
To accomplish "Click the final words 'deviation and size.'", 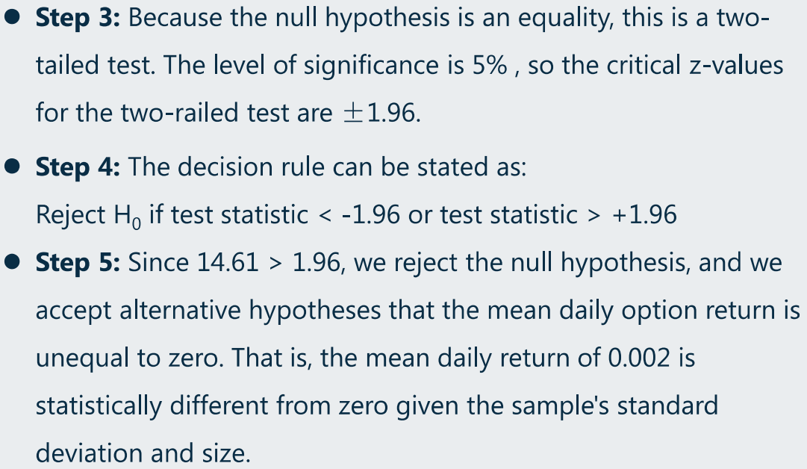I will 143,453.
